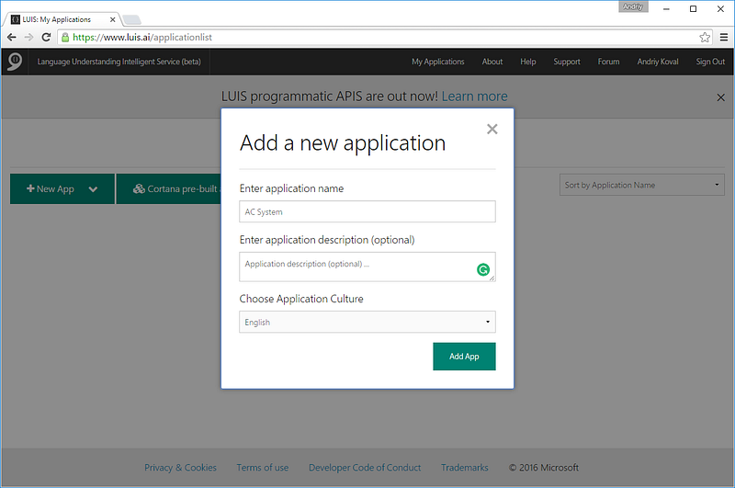Click Sign Out
Screen dimensions: 735x488
pos(710,62)
